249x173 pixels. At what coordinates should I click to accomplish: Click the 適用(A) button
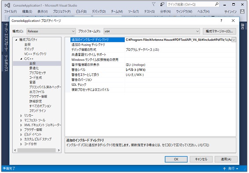click(x=226, y=159)
